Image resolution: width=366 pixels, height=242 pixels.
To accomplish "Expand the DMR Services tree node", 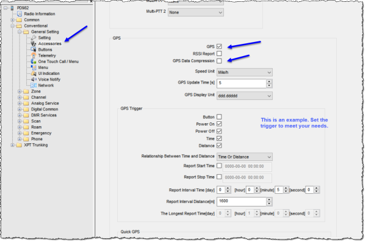I will pyautogui.click(x=20, y=115).
